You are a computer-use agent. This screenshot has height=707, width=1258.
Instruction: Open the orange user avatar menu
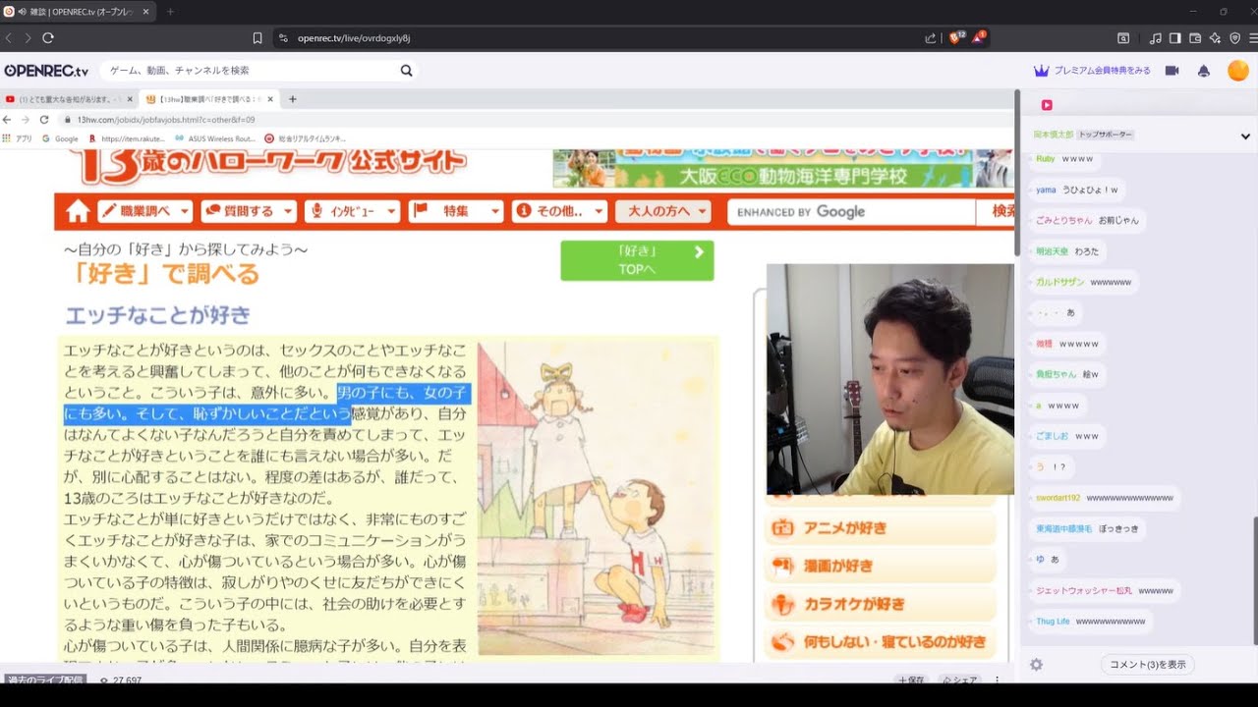[1237, 70]
